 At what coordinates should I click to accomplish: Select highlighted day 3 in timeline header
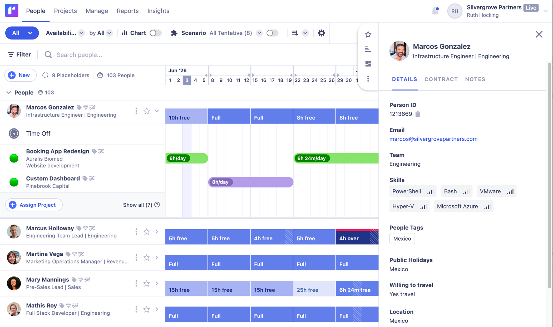point(187,80)
